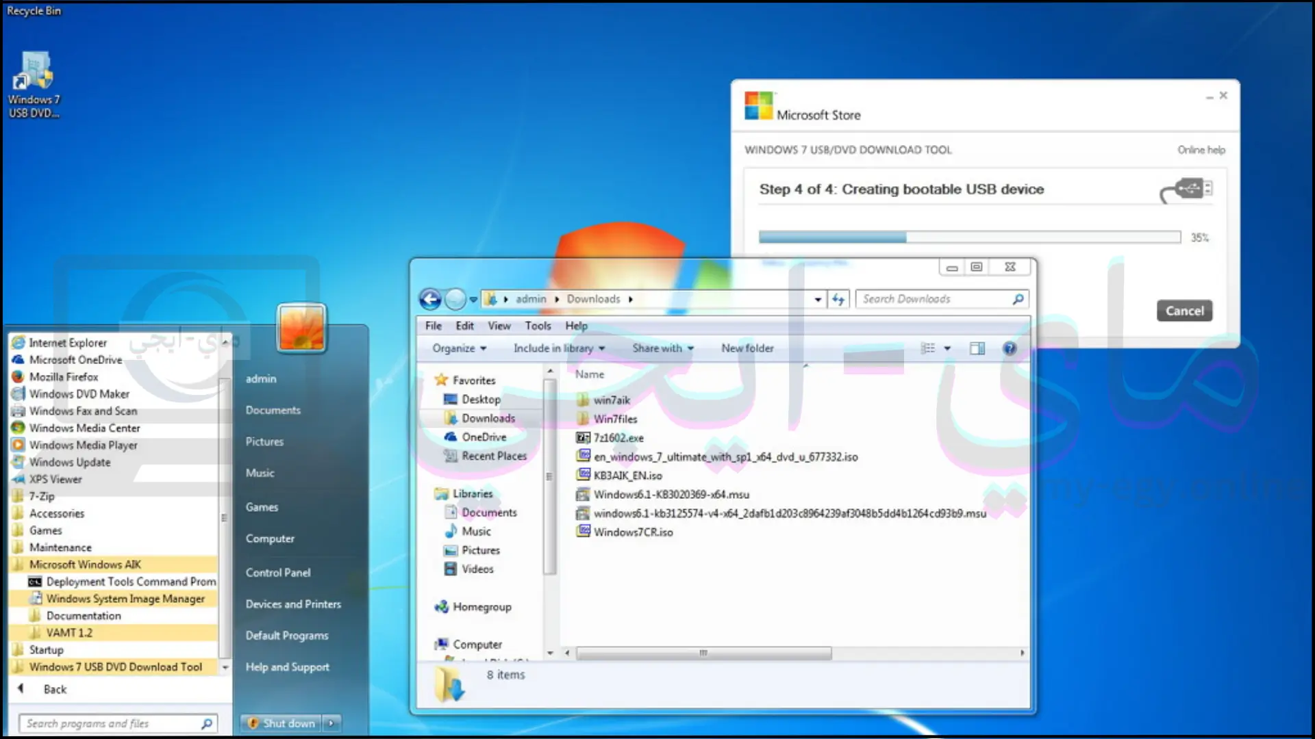Open the File menu in Explorer
This screenshot has height=739, width=1315.
pos(434,326)
